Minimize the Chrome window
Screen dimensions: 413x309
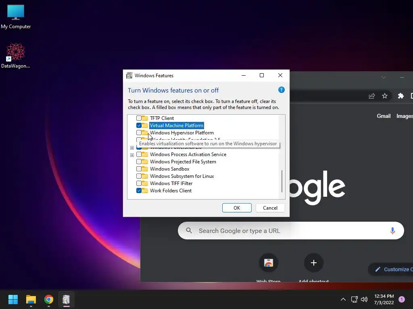(x=402, y=77)
